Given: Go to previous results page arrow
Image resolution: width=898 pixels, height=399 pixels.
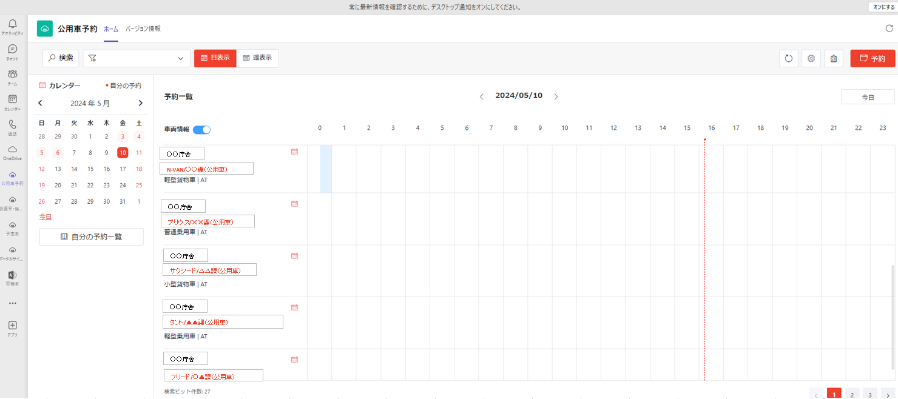Looking at the screenshot, I should [816, 395].
